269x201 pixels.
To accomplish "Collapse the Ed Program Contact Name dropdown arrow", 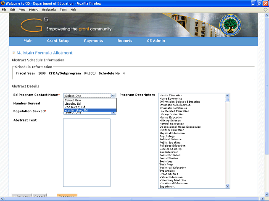I will click(x=113, y=95).
